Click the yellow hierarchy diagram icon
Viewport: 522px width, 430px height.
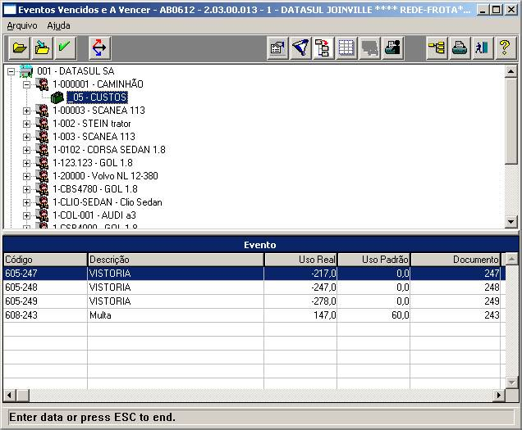[437, 48]
